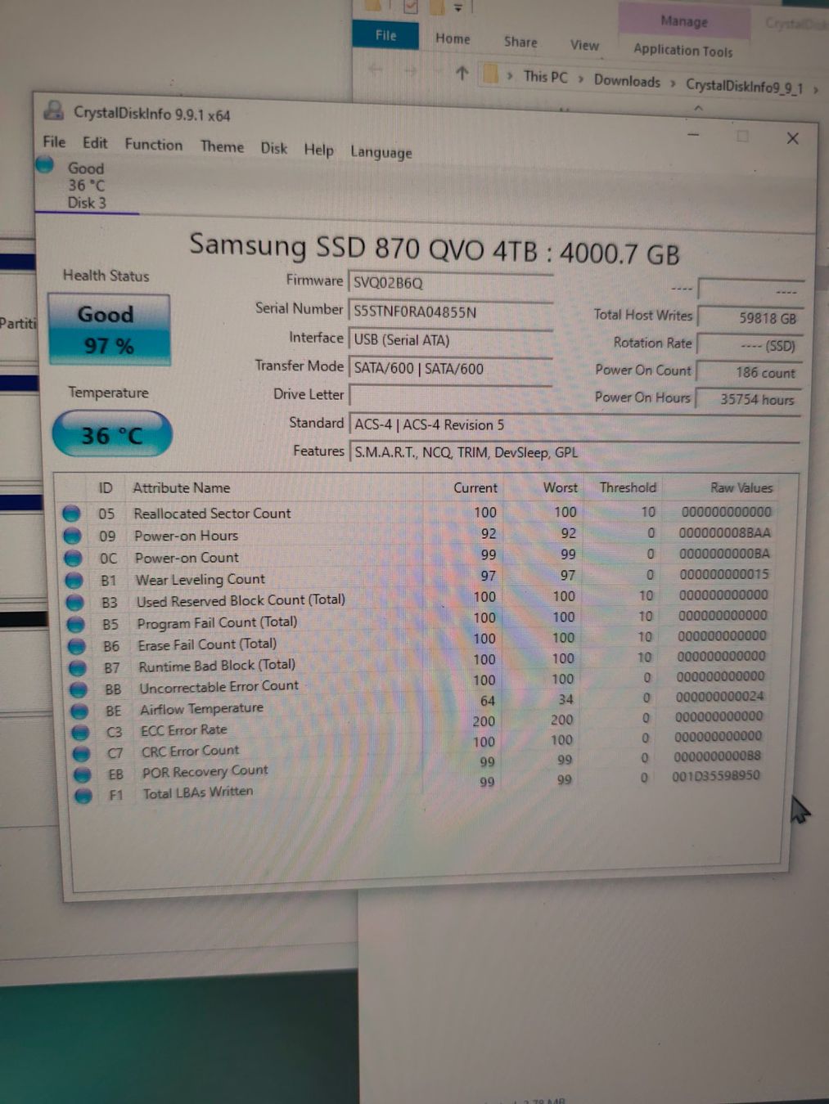Screen dimensions: 829x1104
Task: Click the 36 °C temperature button
Action: pos(112,434)
